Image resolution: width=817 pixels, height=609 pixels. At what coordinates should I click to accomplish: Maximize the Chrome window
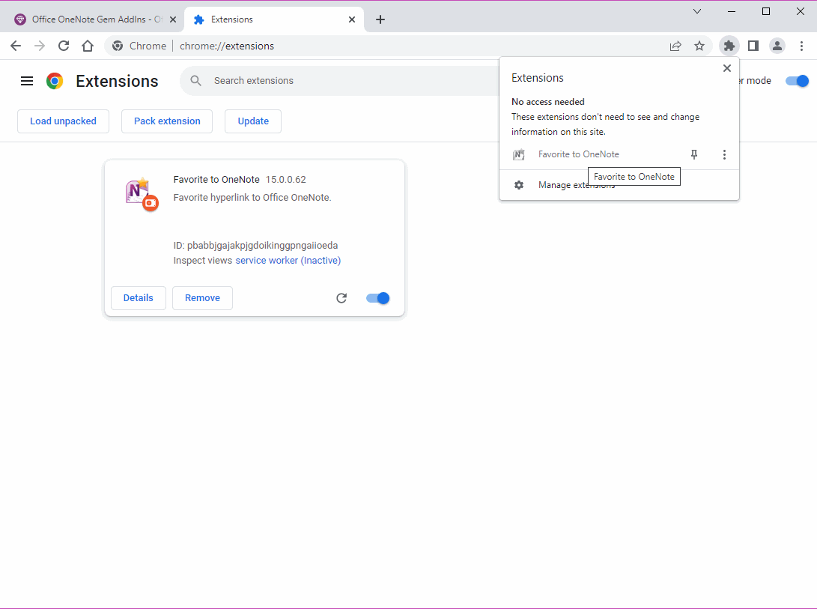pos(766,11)
